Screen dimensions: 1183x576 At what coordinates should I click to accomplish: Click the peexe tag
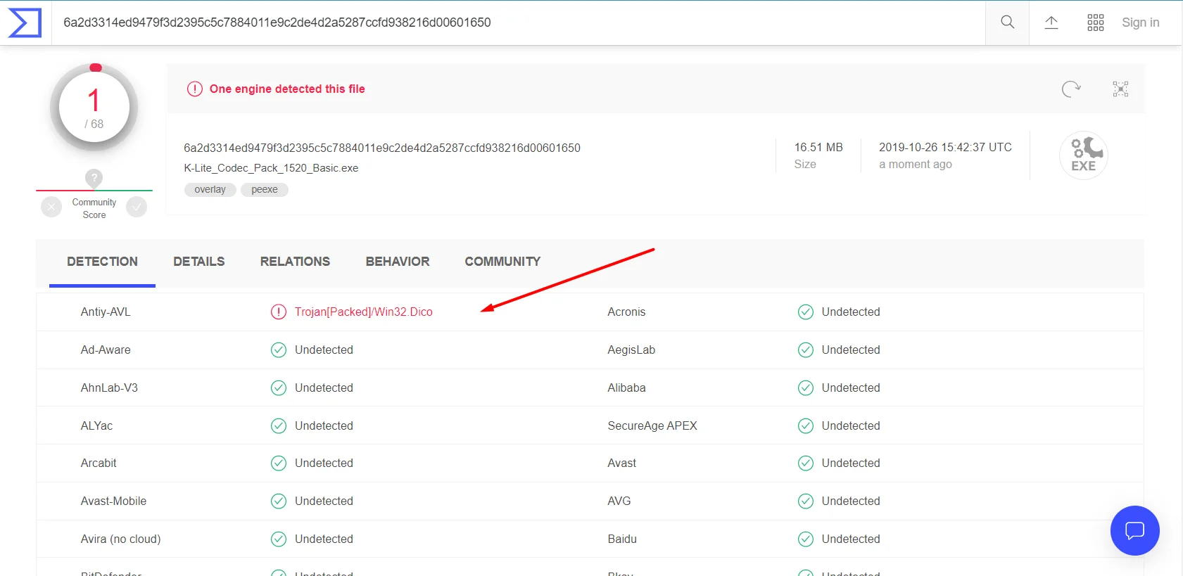pyautogui.click(x=265, y=190)
